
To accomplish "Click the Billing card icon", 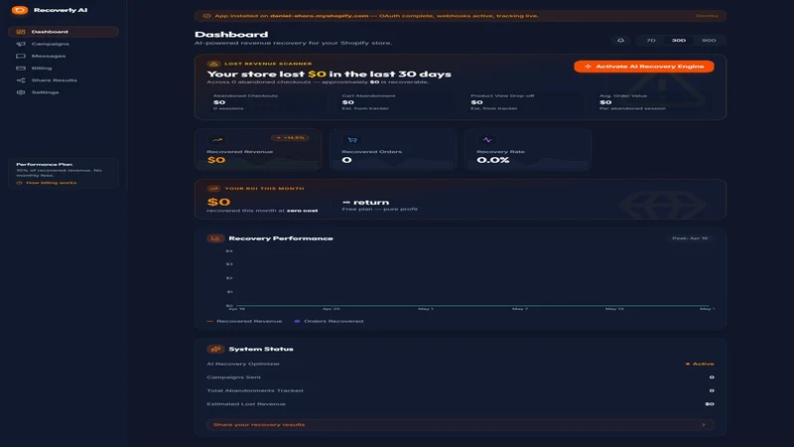I will click(x=21, y=68).
